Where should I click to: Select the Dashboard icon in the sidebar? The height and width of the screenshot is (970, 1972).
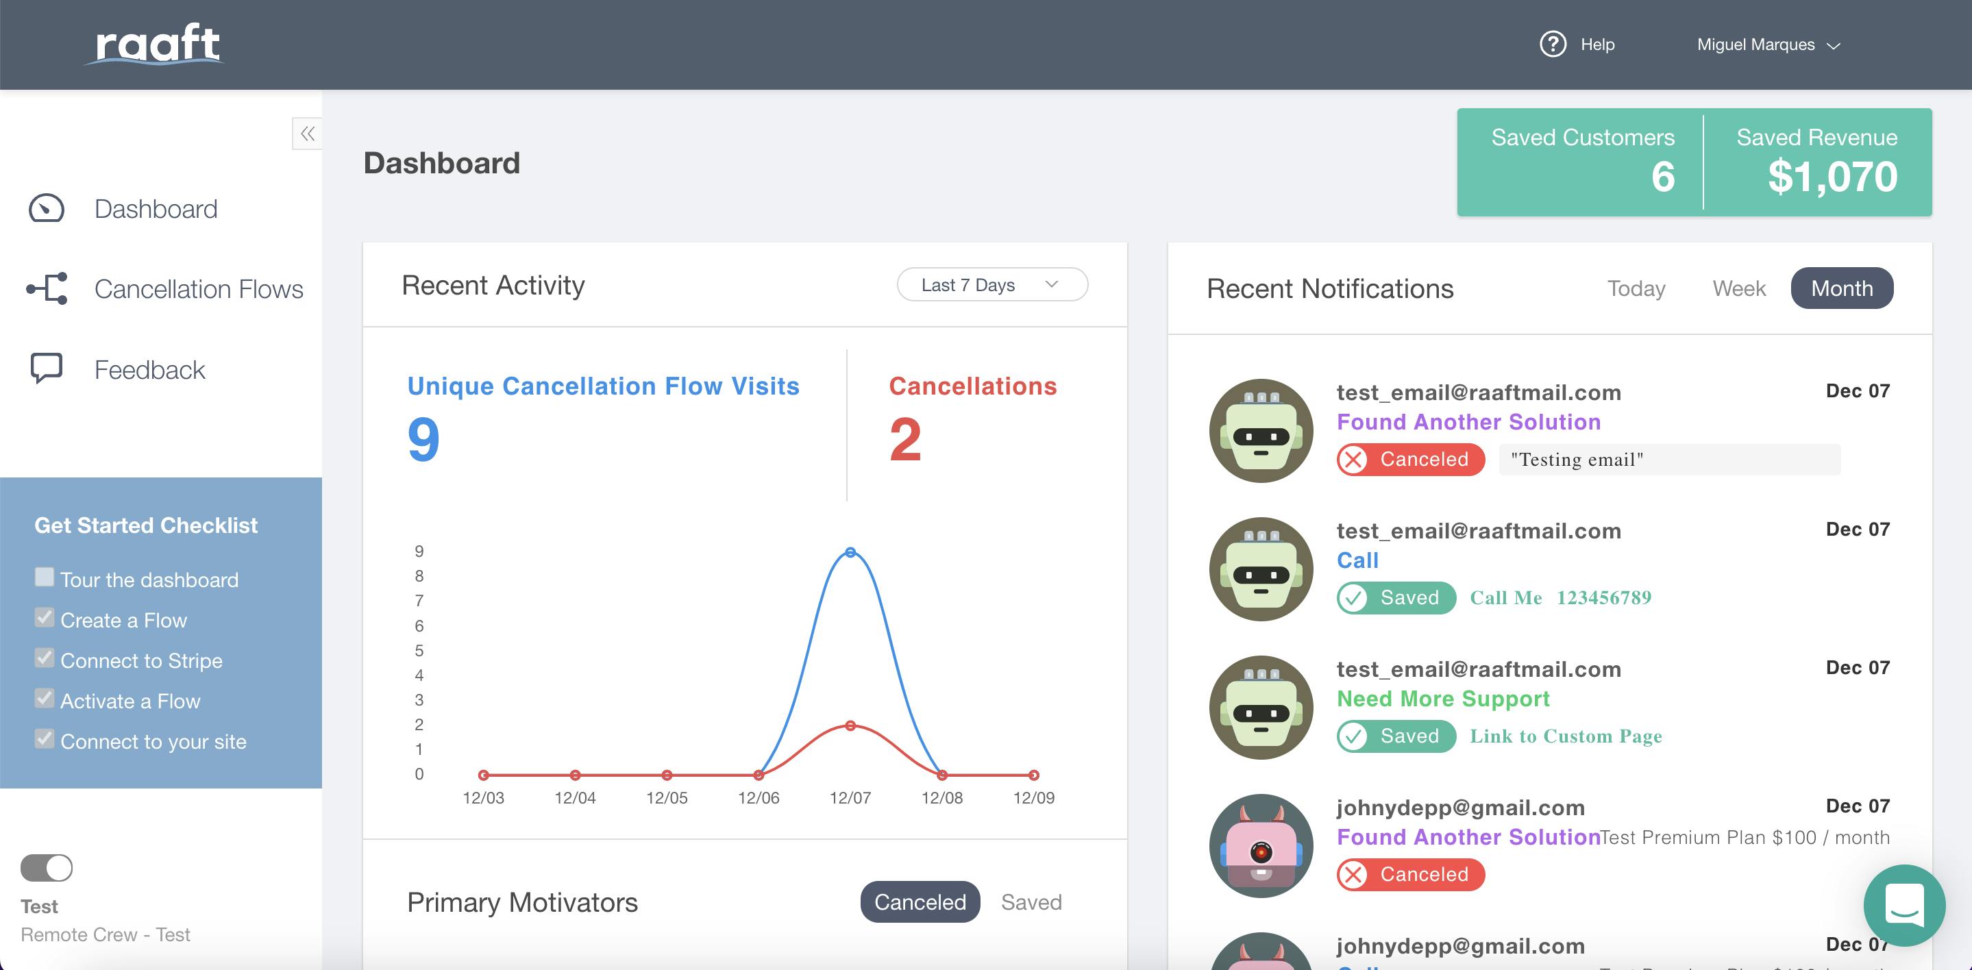point(45,208)
